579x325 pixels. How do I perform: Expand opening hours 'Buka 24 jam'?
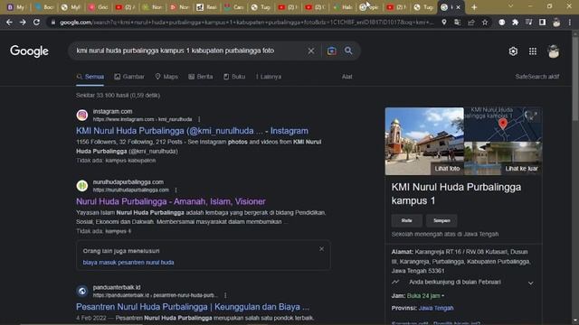click(425, 296)
